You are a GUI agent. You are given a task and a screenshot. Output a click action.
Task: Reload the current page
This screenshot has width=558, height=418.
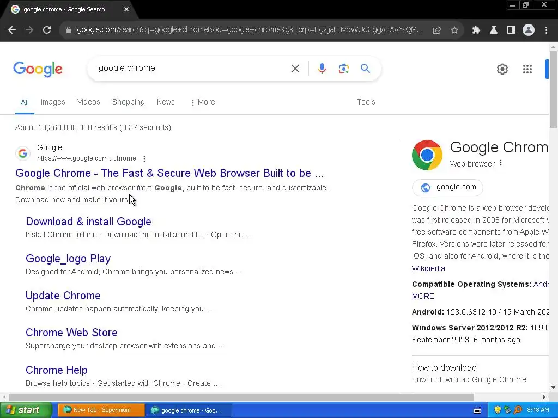coord(47,30)
